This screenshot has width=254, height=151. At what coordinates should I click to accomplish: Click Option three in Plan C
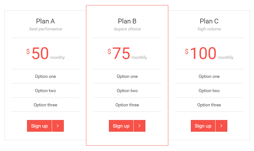point(209,105)
